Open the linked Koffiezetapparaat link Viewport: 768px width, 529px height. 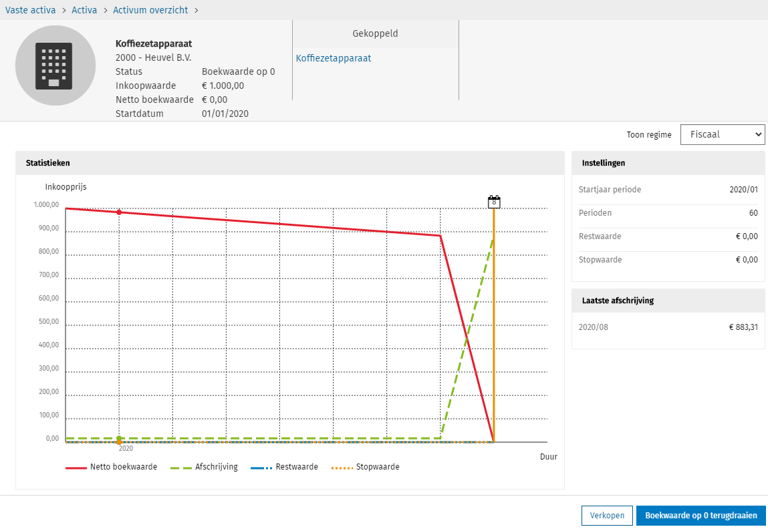coord(333,58)
